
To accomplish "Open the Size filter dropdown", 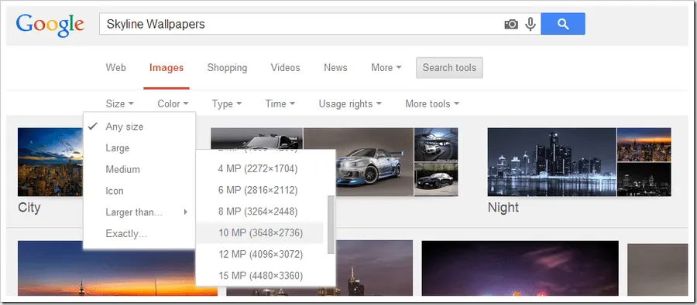I will tap(119, 103).
